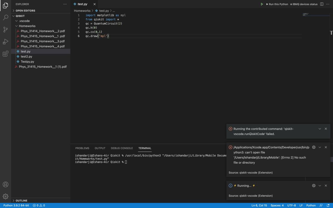
Task: Open Phys_31415_Homework__1 (1).pdf
Action: (41, 67)
